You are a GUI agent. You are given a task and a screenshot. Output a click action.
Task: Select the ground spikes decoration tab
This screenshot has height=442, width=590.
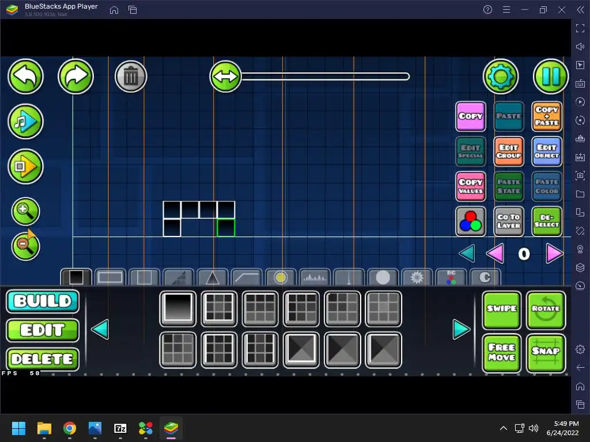click(315, 277)
